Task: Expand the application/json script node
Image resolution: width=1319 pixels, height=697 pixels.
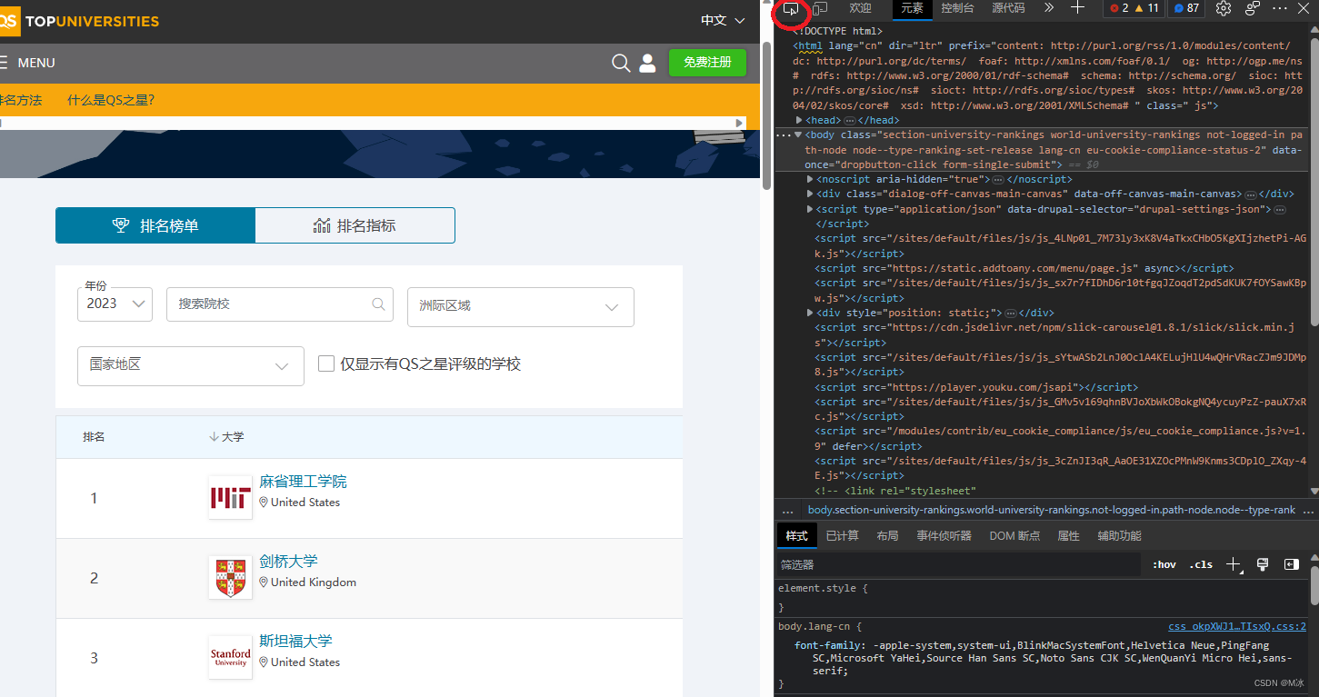Action: click(x=810, y=209)
